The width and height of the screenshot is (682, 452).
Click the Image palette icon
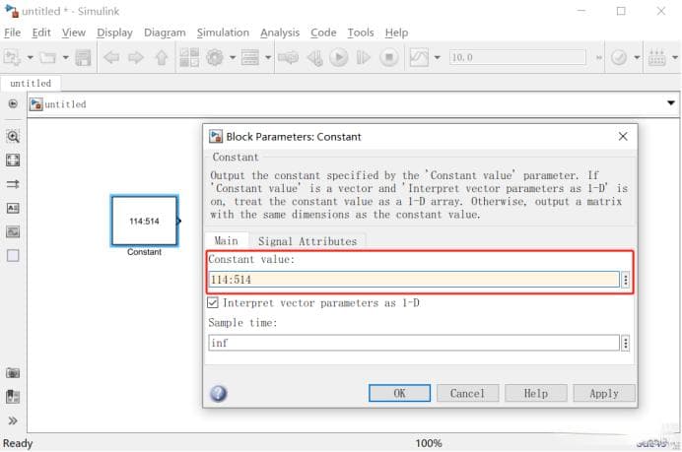[13, 231]
